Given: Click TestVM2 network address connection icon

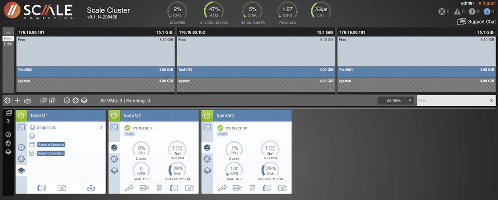Looking at the screenshot, I should coord(127,128).
